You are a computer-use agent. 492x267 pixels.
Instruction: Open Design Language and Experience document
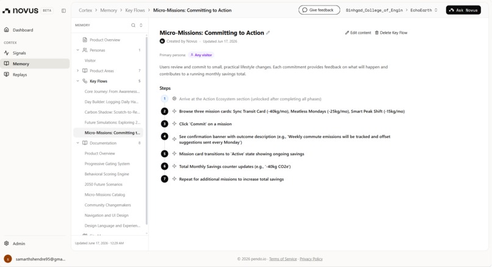112,225
